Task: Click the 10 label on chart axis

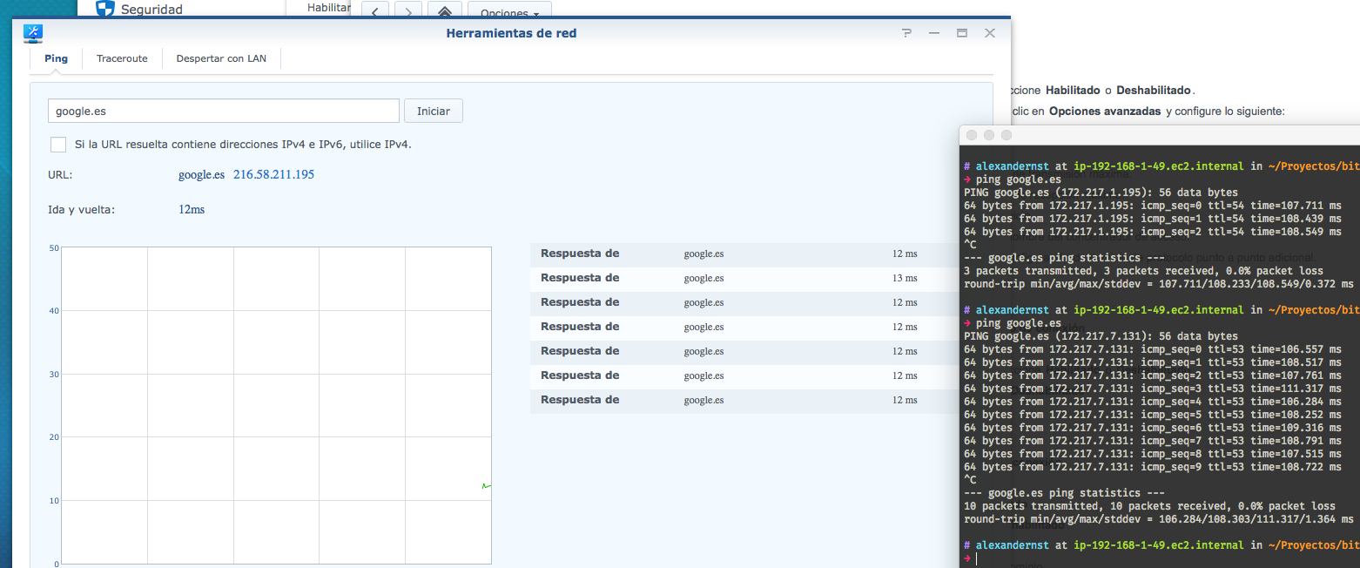Action: coord(54,501)
